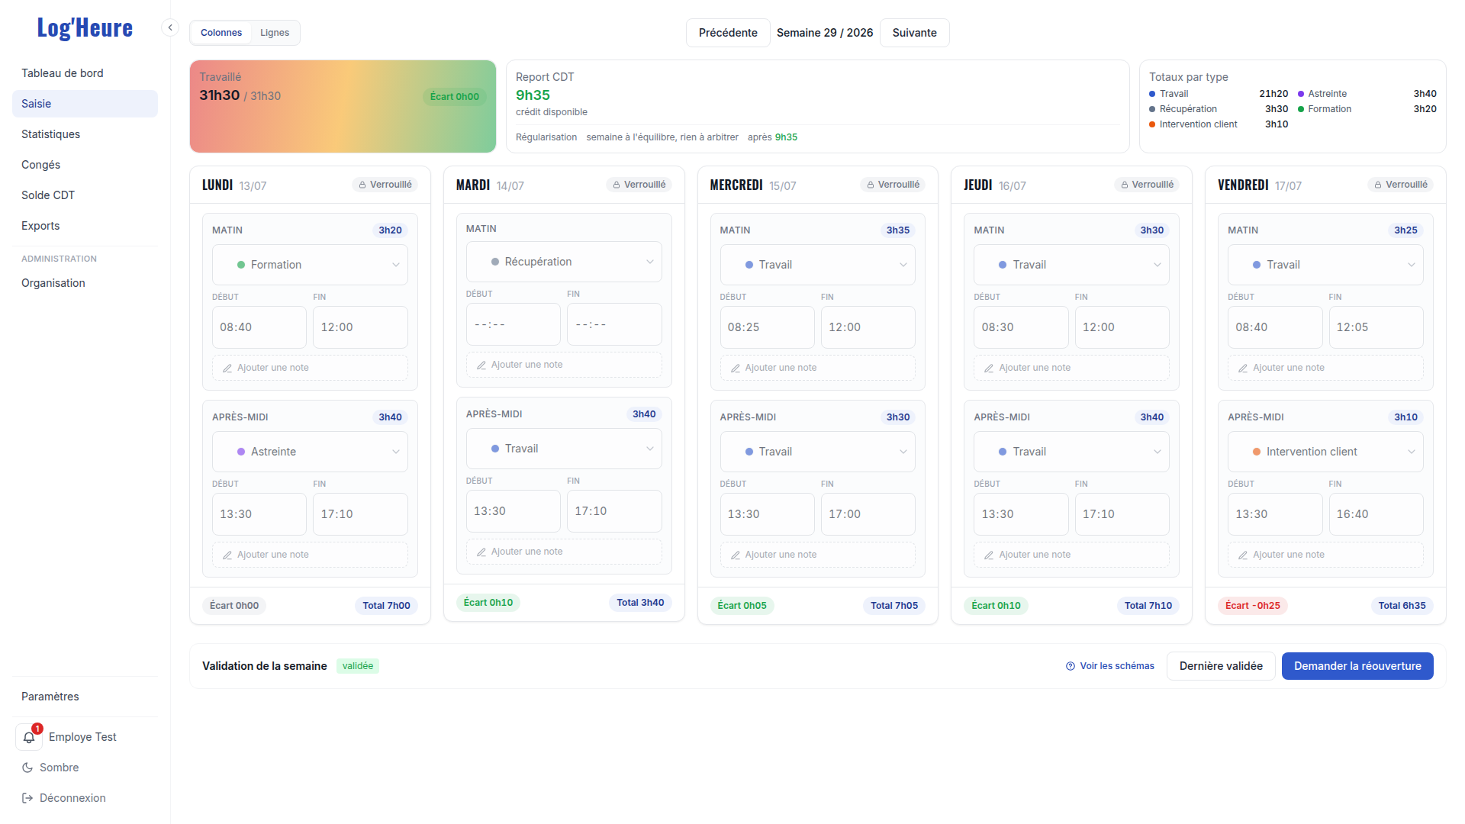Open Exports page
The height and width of the screenshot is (824, 1465).
click(85, 226)
